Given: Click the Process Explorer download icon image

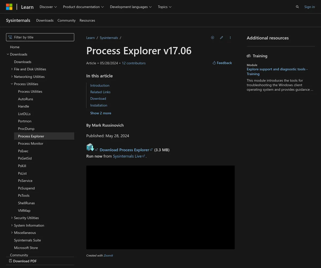Looking at the screenshot, I should [x=90, y=147].
